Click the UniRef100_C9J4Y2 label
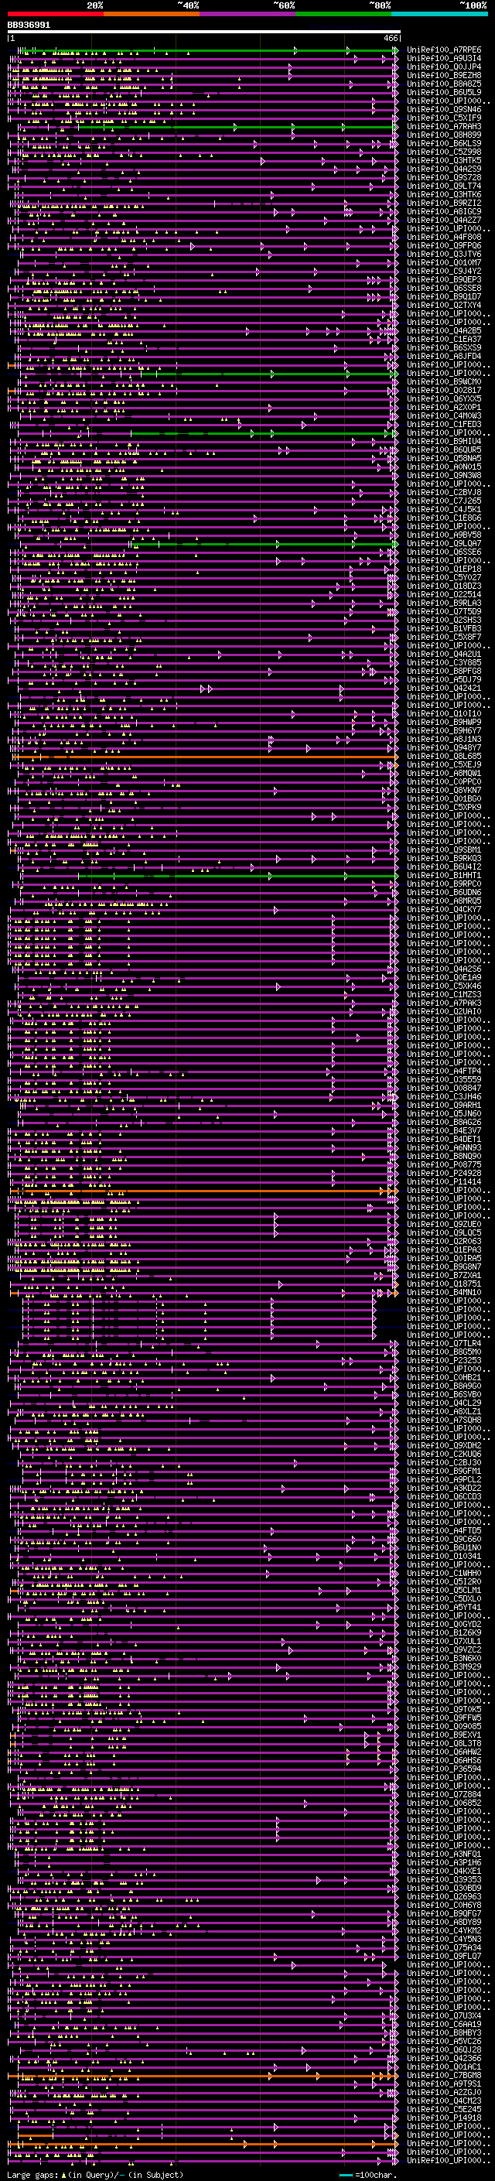 [443, 271]
